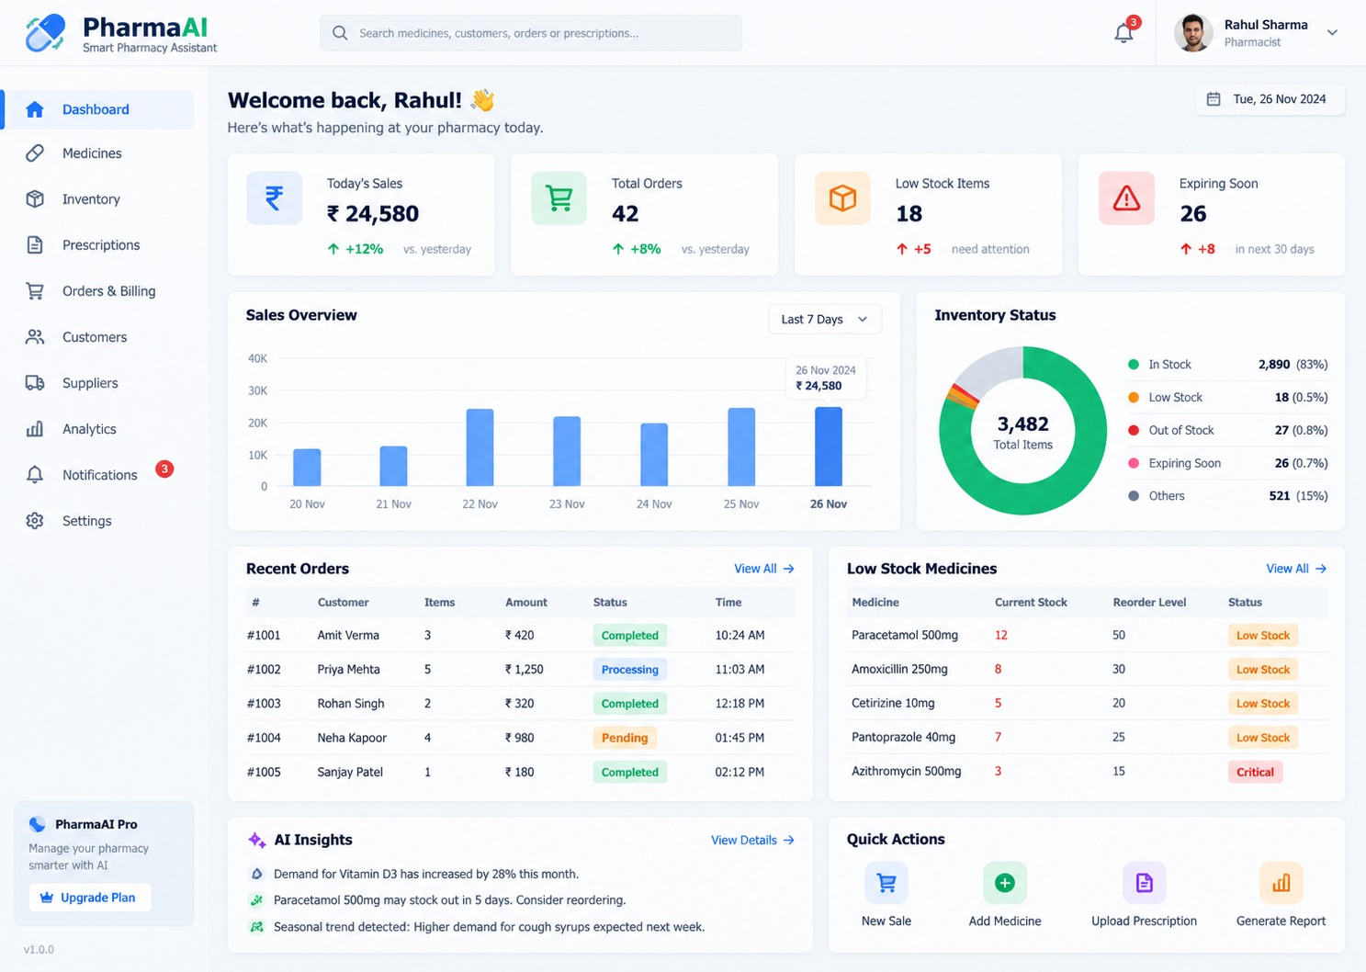
Task: Click the 26 Nov bar in Sales Overview
Action: point(829,446)
